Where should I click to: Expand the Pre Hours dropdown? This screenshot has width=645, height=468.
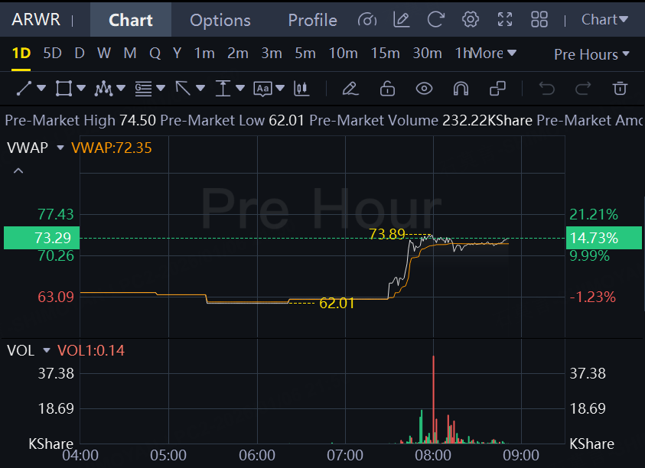click(x=591, y=54)
